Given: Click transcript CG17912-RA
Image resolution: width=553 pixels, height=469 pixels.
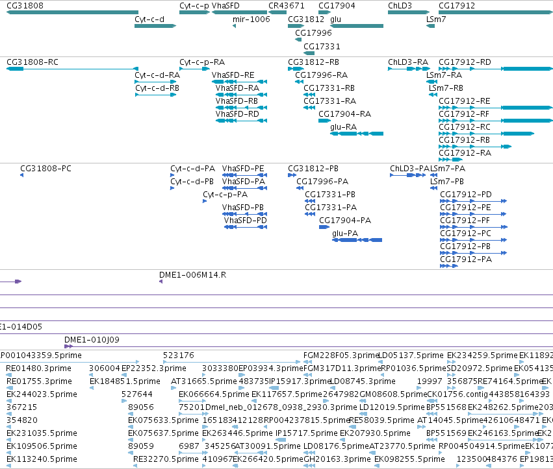Looking at the screenshot, I should point(451,160).
